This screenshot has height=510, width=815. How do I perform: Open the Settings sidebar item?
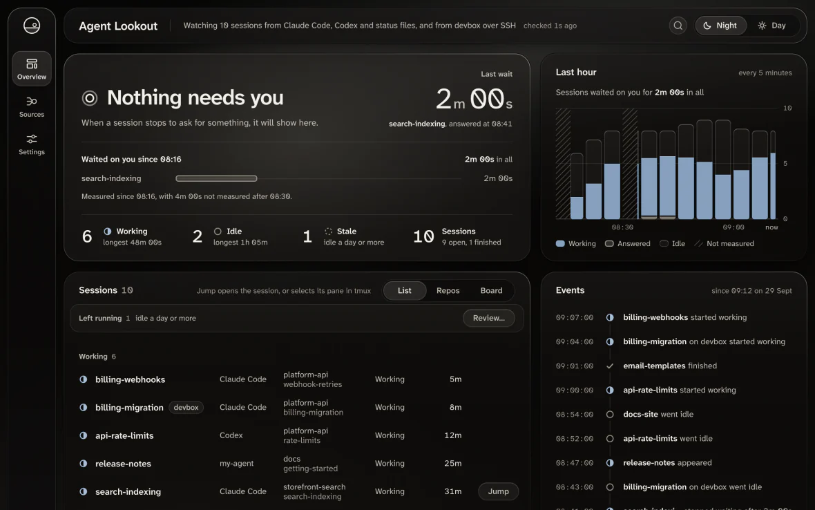coord(32,144)
